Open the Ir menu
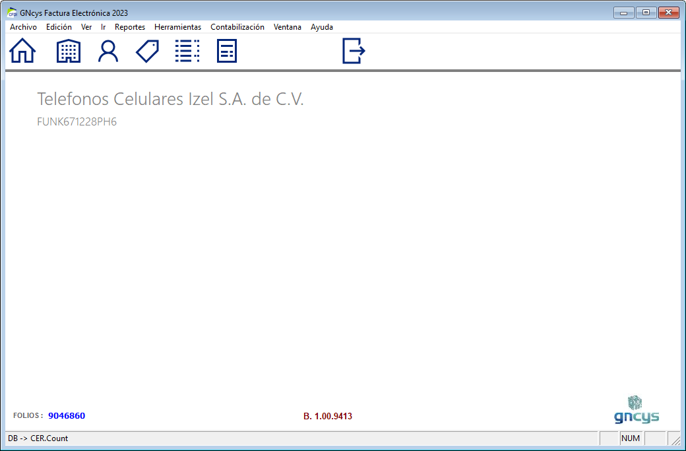This screenshot has width=686, height=451. (104, 27)
